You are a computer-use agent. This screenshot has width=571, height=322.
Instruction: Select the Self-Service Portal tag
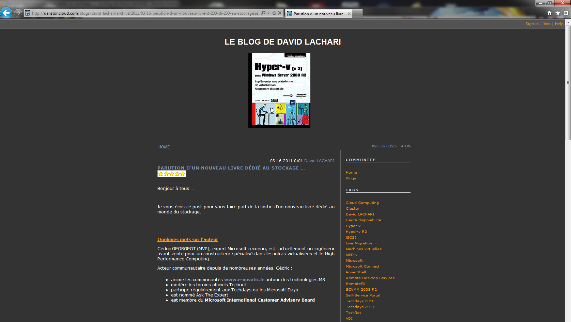click(363, 295)
